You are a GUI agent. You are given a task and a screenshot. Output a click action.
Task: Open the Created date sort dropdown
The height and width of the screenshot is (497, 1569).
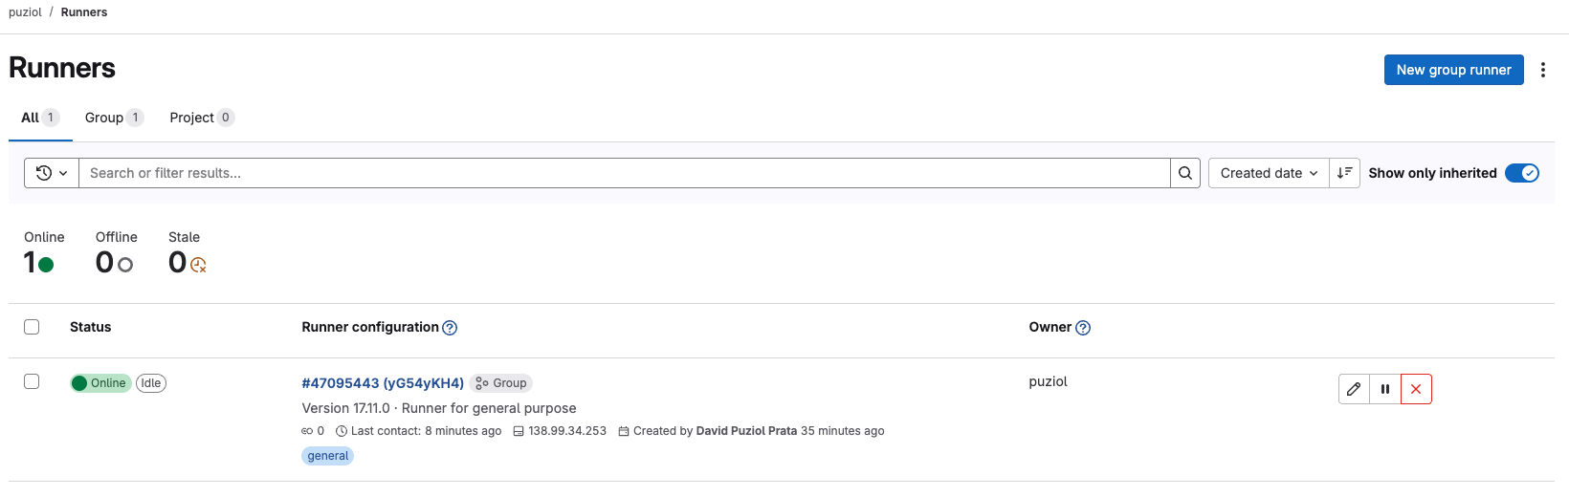1269,173
